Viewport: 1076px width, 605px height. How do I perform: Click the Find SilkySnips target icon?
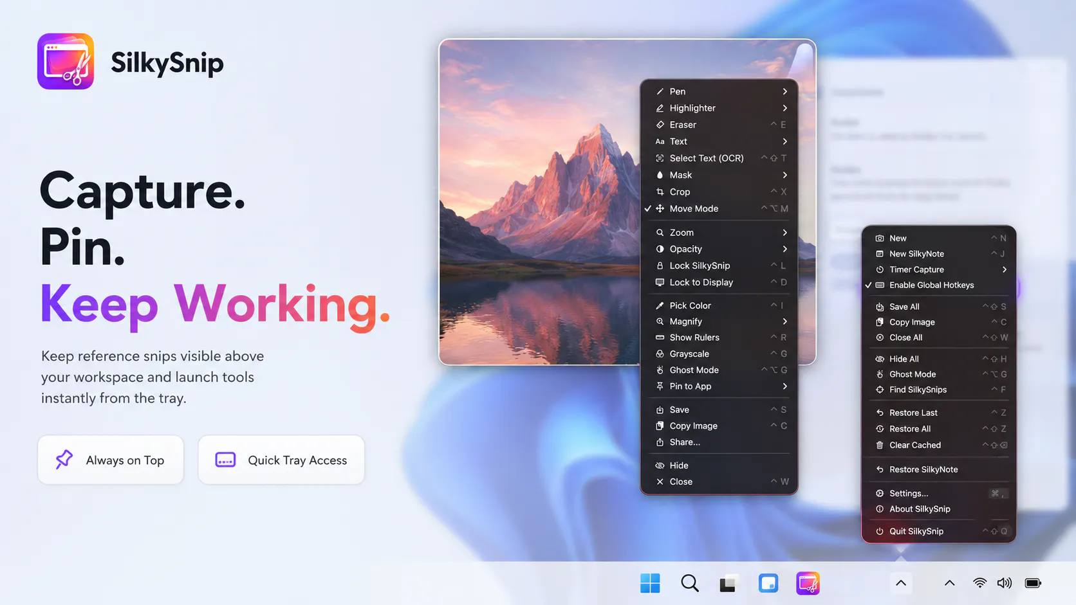click(x=880, y=390)
